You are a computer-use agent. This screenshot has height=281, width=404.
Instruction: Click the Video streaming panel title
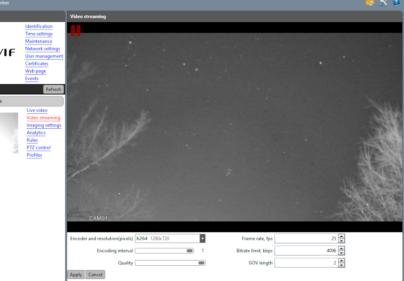click(88, 17)
